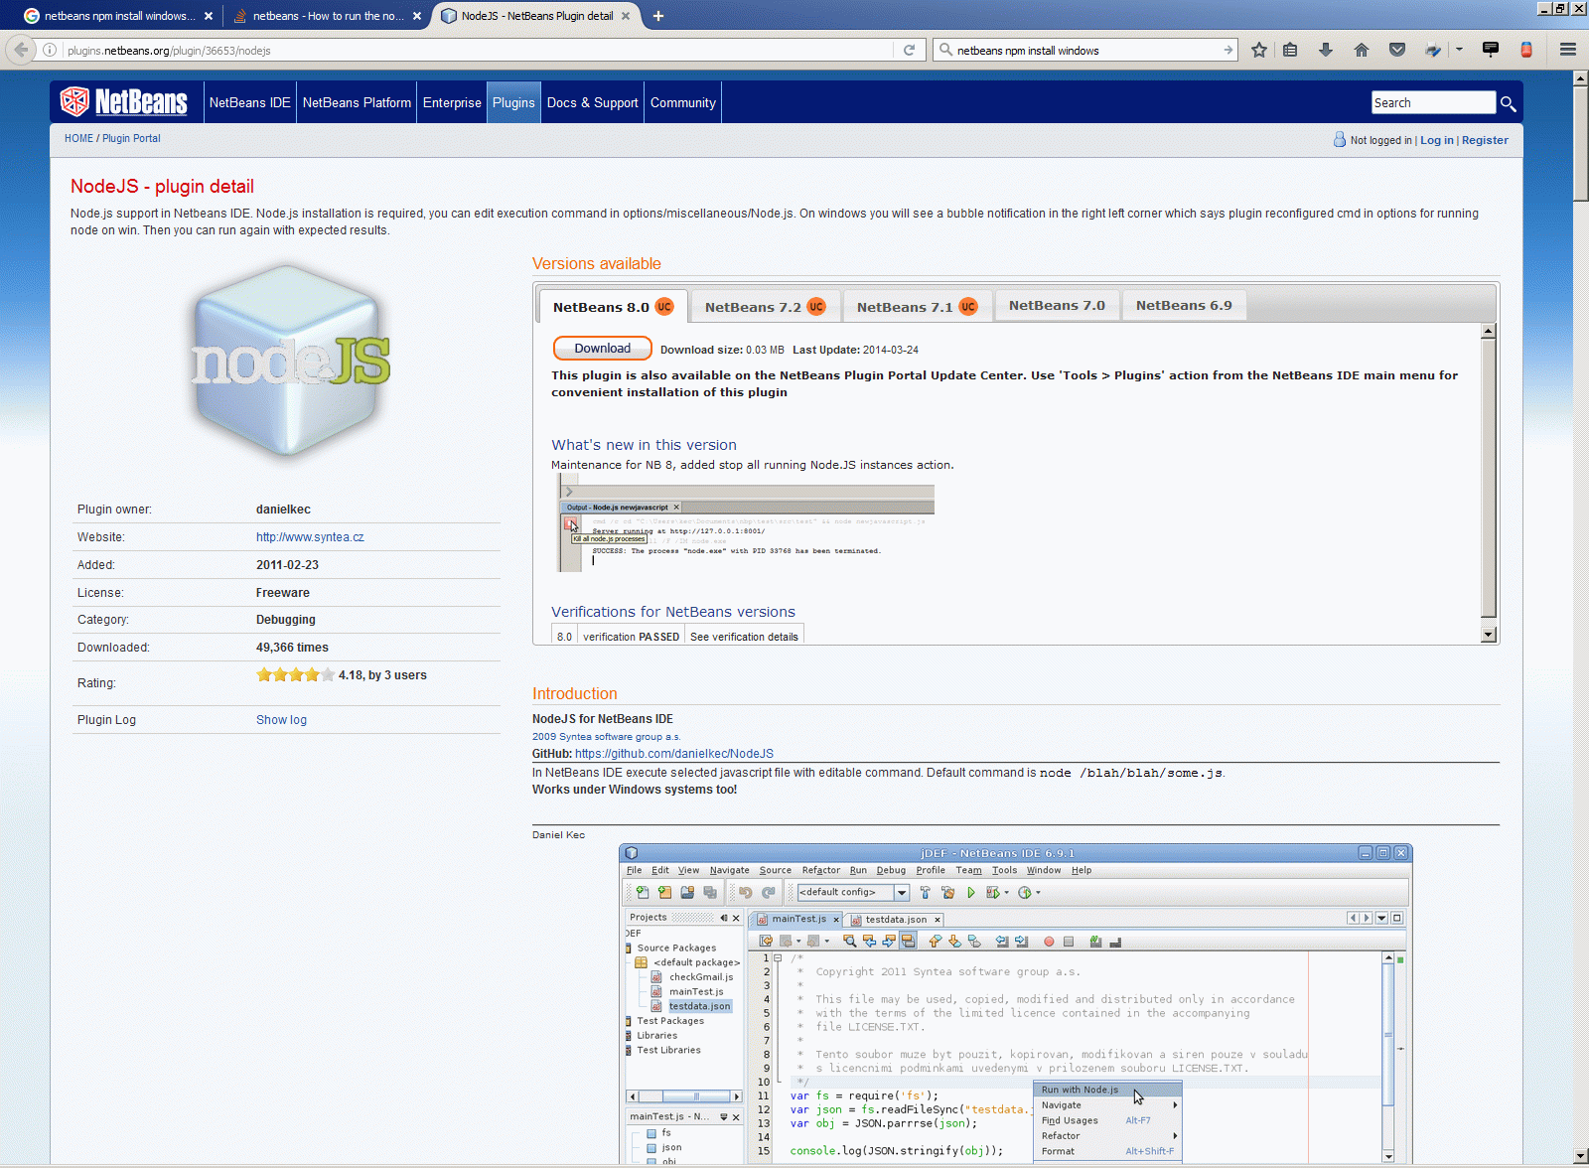1589x1168 pixels.
Task: Open the NetBeans Platform navigation item
Action: click(x=357, y=102)
